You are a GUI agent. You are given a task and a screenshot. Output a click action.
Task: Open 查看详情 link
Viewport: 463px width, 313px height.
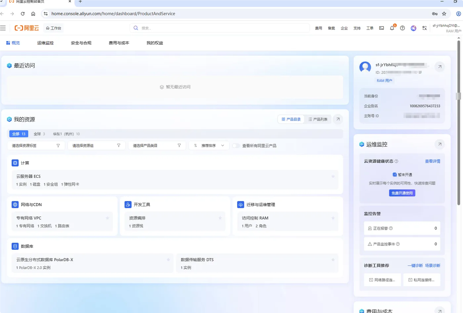(433, 161)
